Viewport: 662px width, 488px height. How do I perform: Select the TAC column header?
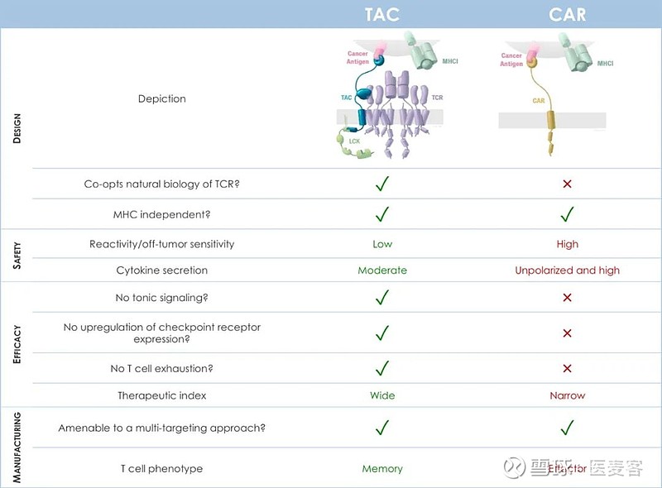point(382,14)
